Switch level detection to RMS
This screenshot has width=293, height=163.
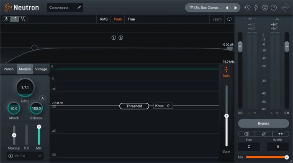tap(103, 19)
